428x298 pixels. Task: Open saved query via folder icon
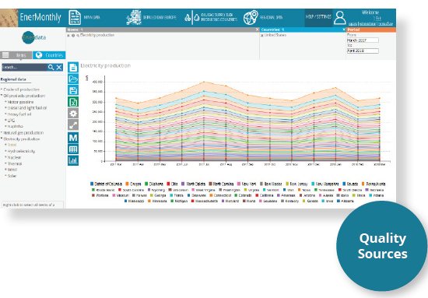73,79
